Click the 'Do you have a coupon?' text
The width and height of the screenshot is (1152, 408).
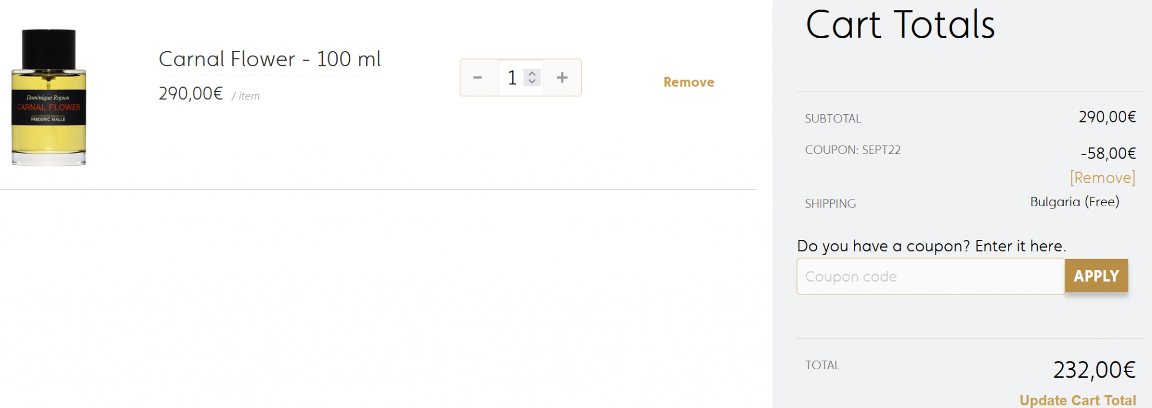[931, 246]
